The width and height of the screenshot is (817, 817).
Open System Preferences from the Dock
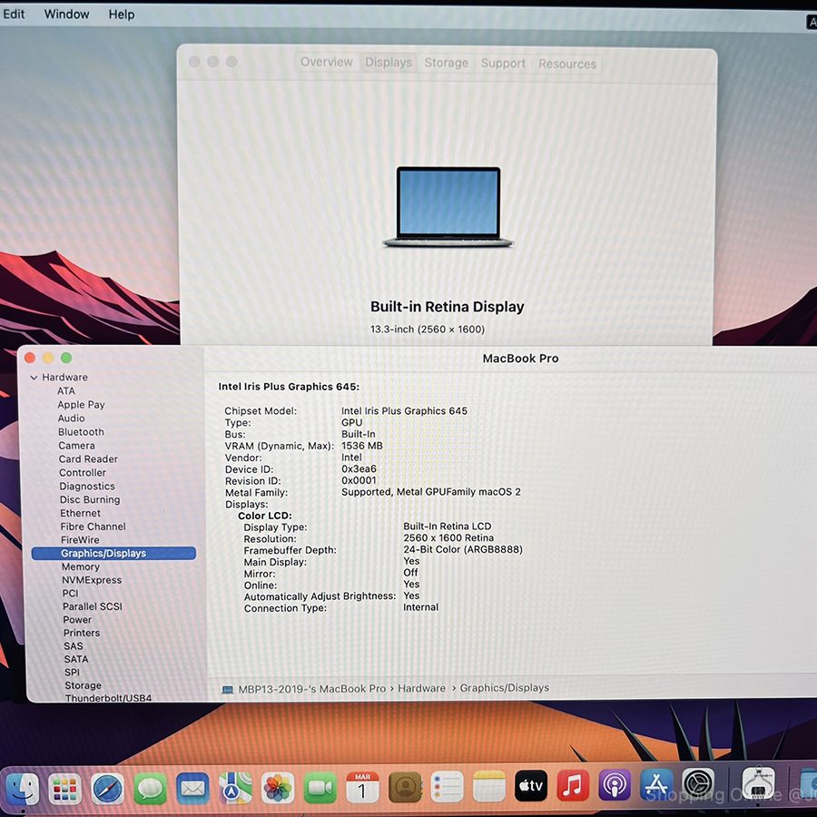click(698, 783)
